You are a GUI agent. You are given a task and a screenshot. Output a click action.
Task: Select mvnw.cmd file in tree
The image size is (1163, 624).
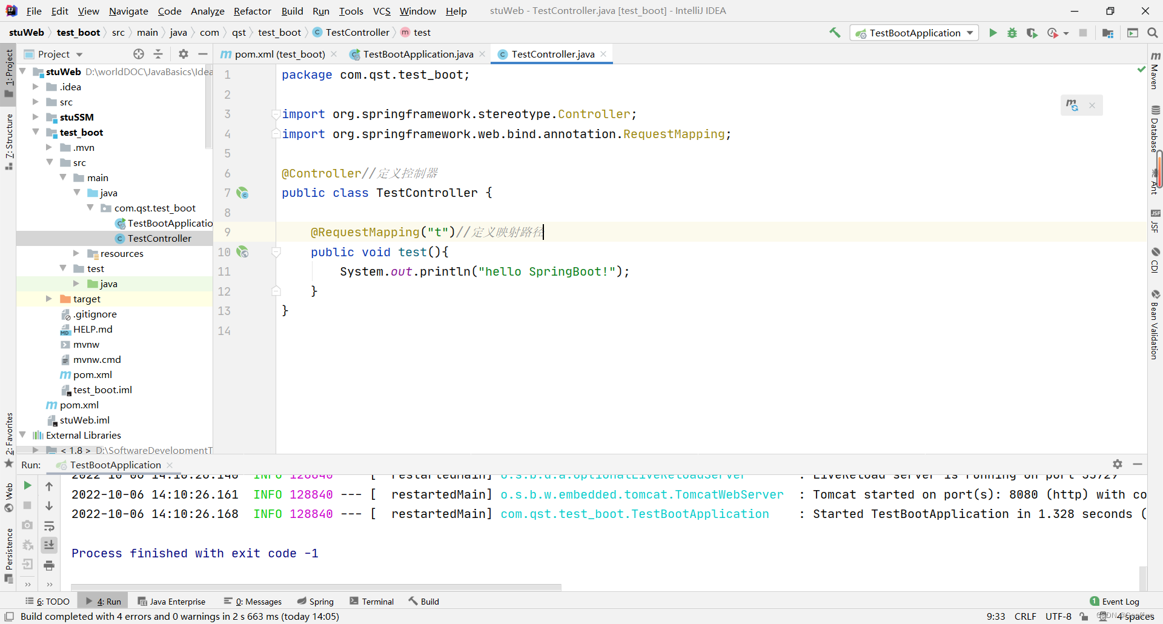97,359
